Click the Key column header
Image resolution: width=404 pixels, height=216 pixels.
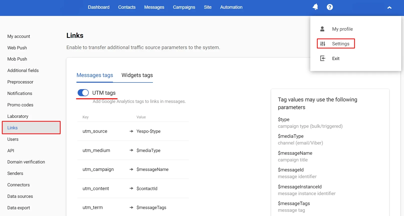click(x=85, y=117)
